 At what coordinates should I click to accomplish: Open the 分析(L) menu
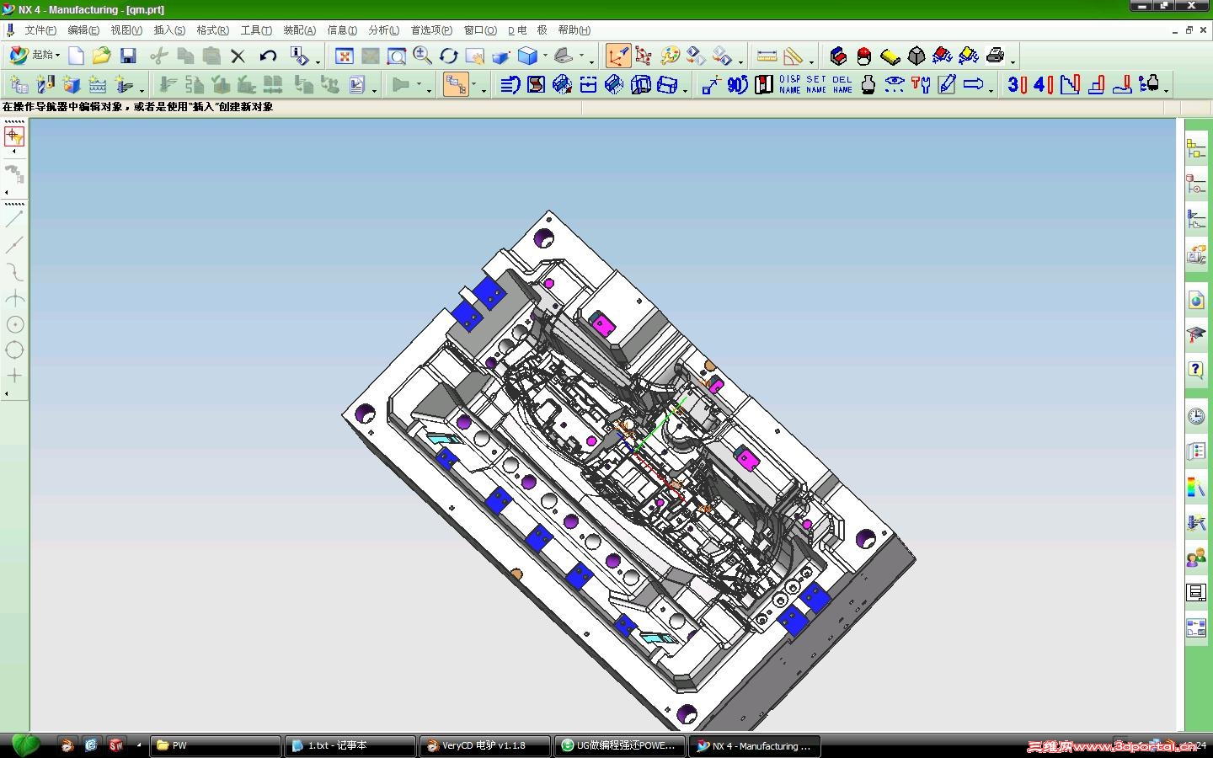384,30
